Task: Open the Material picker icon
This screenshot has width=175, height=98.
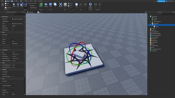Action: tap(61, 4)
